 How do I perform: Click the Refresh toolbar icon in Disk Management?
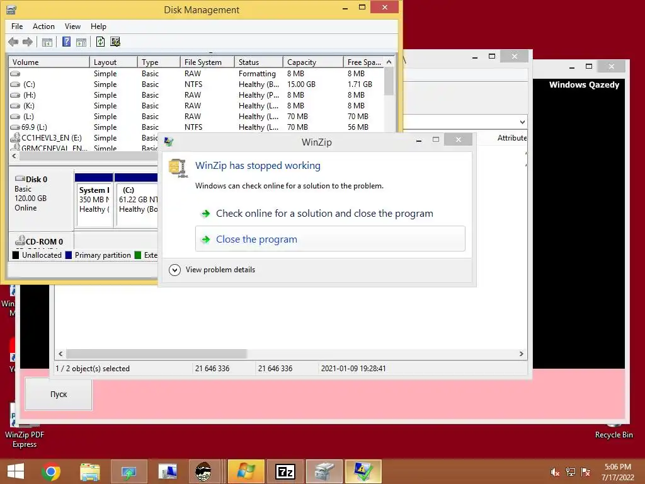click(100, 42)
